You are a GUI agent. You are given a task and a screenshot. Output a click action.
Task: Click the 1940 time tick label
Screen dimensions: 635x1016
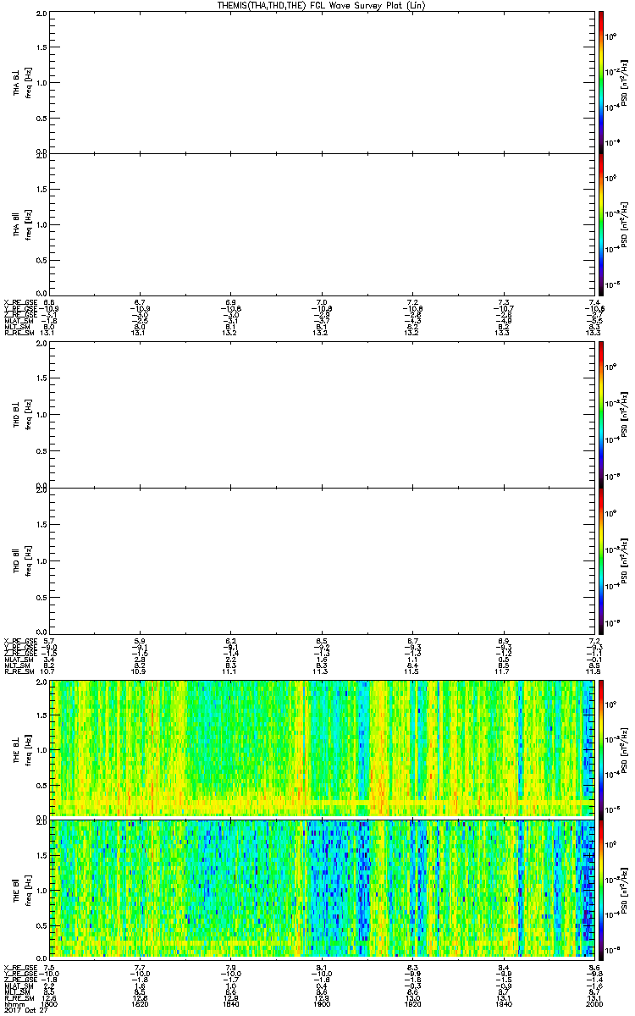[x=504, y=1004]
